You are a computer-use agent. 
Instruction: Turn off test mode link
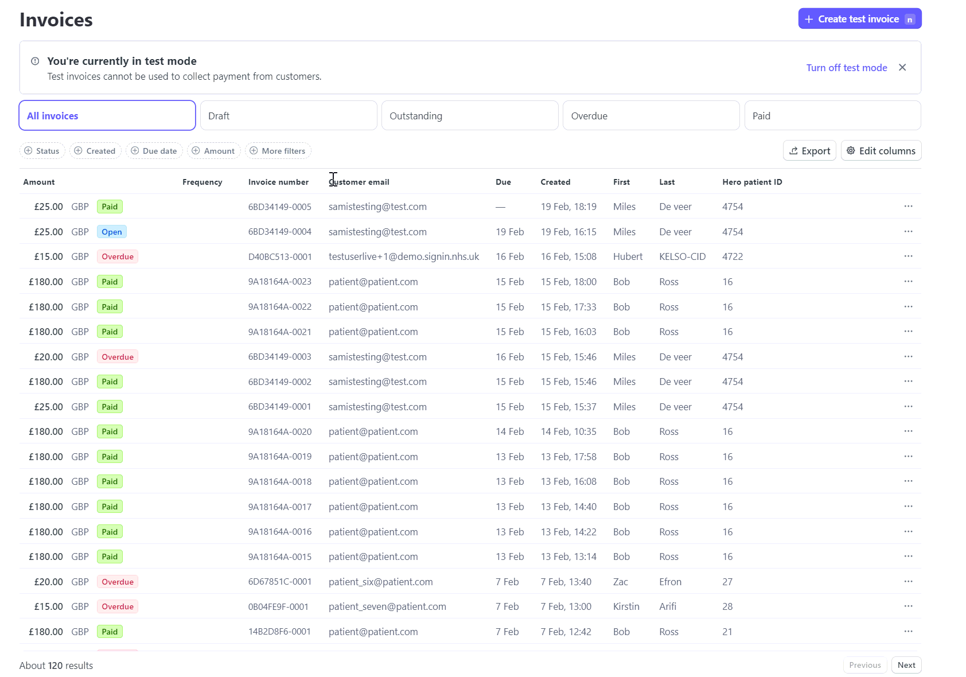point(846,68)
